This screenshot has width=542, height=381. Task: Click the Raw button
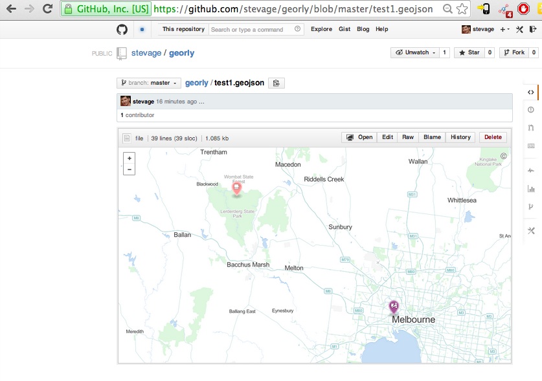[x=407, y=137]
